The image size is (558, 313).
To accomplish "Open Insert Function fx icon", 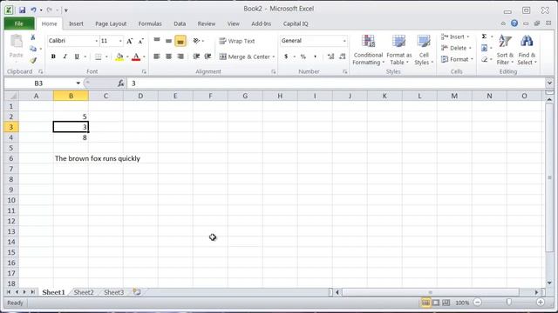I will (120, 83).
